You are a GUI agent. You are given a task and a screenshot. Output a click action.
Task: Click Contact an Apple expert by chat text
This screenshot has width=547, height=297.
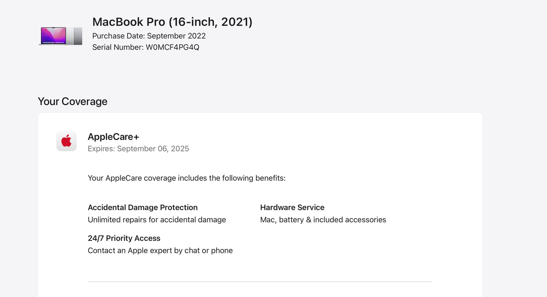[160, 250]
